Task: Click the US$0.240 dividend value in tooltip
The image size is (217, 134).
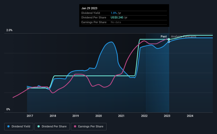Action: tap(117, 18)
